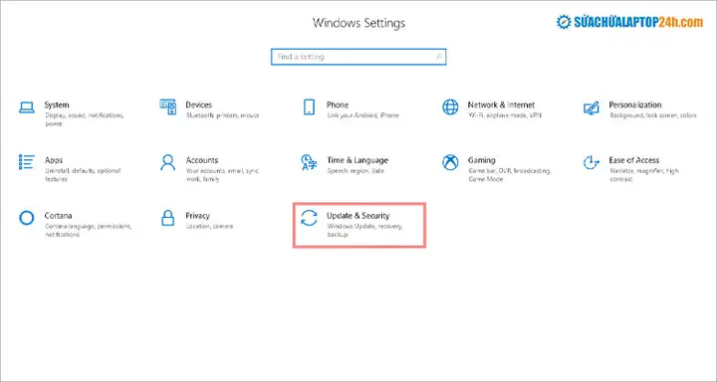
Task: Click the Gaming Xbox icon
Action: 450,162
